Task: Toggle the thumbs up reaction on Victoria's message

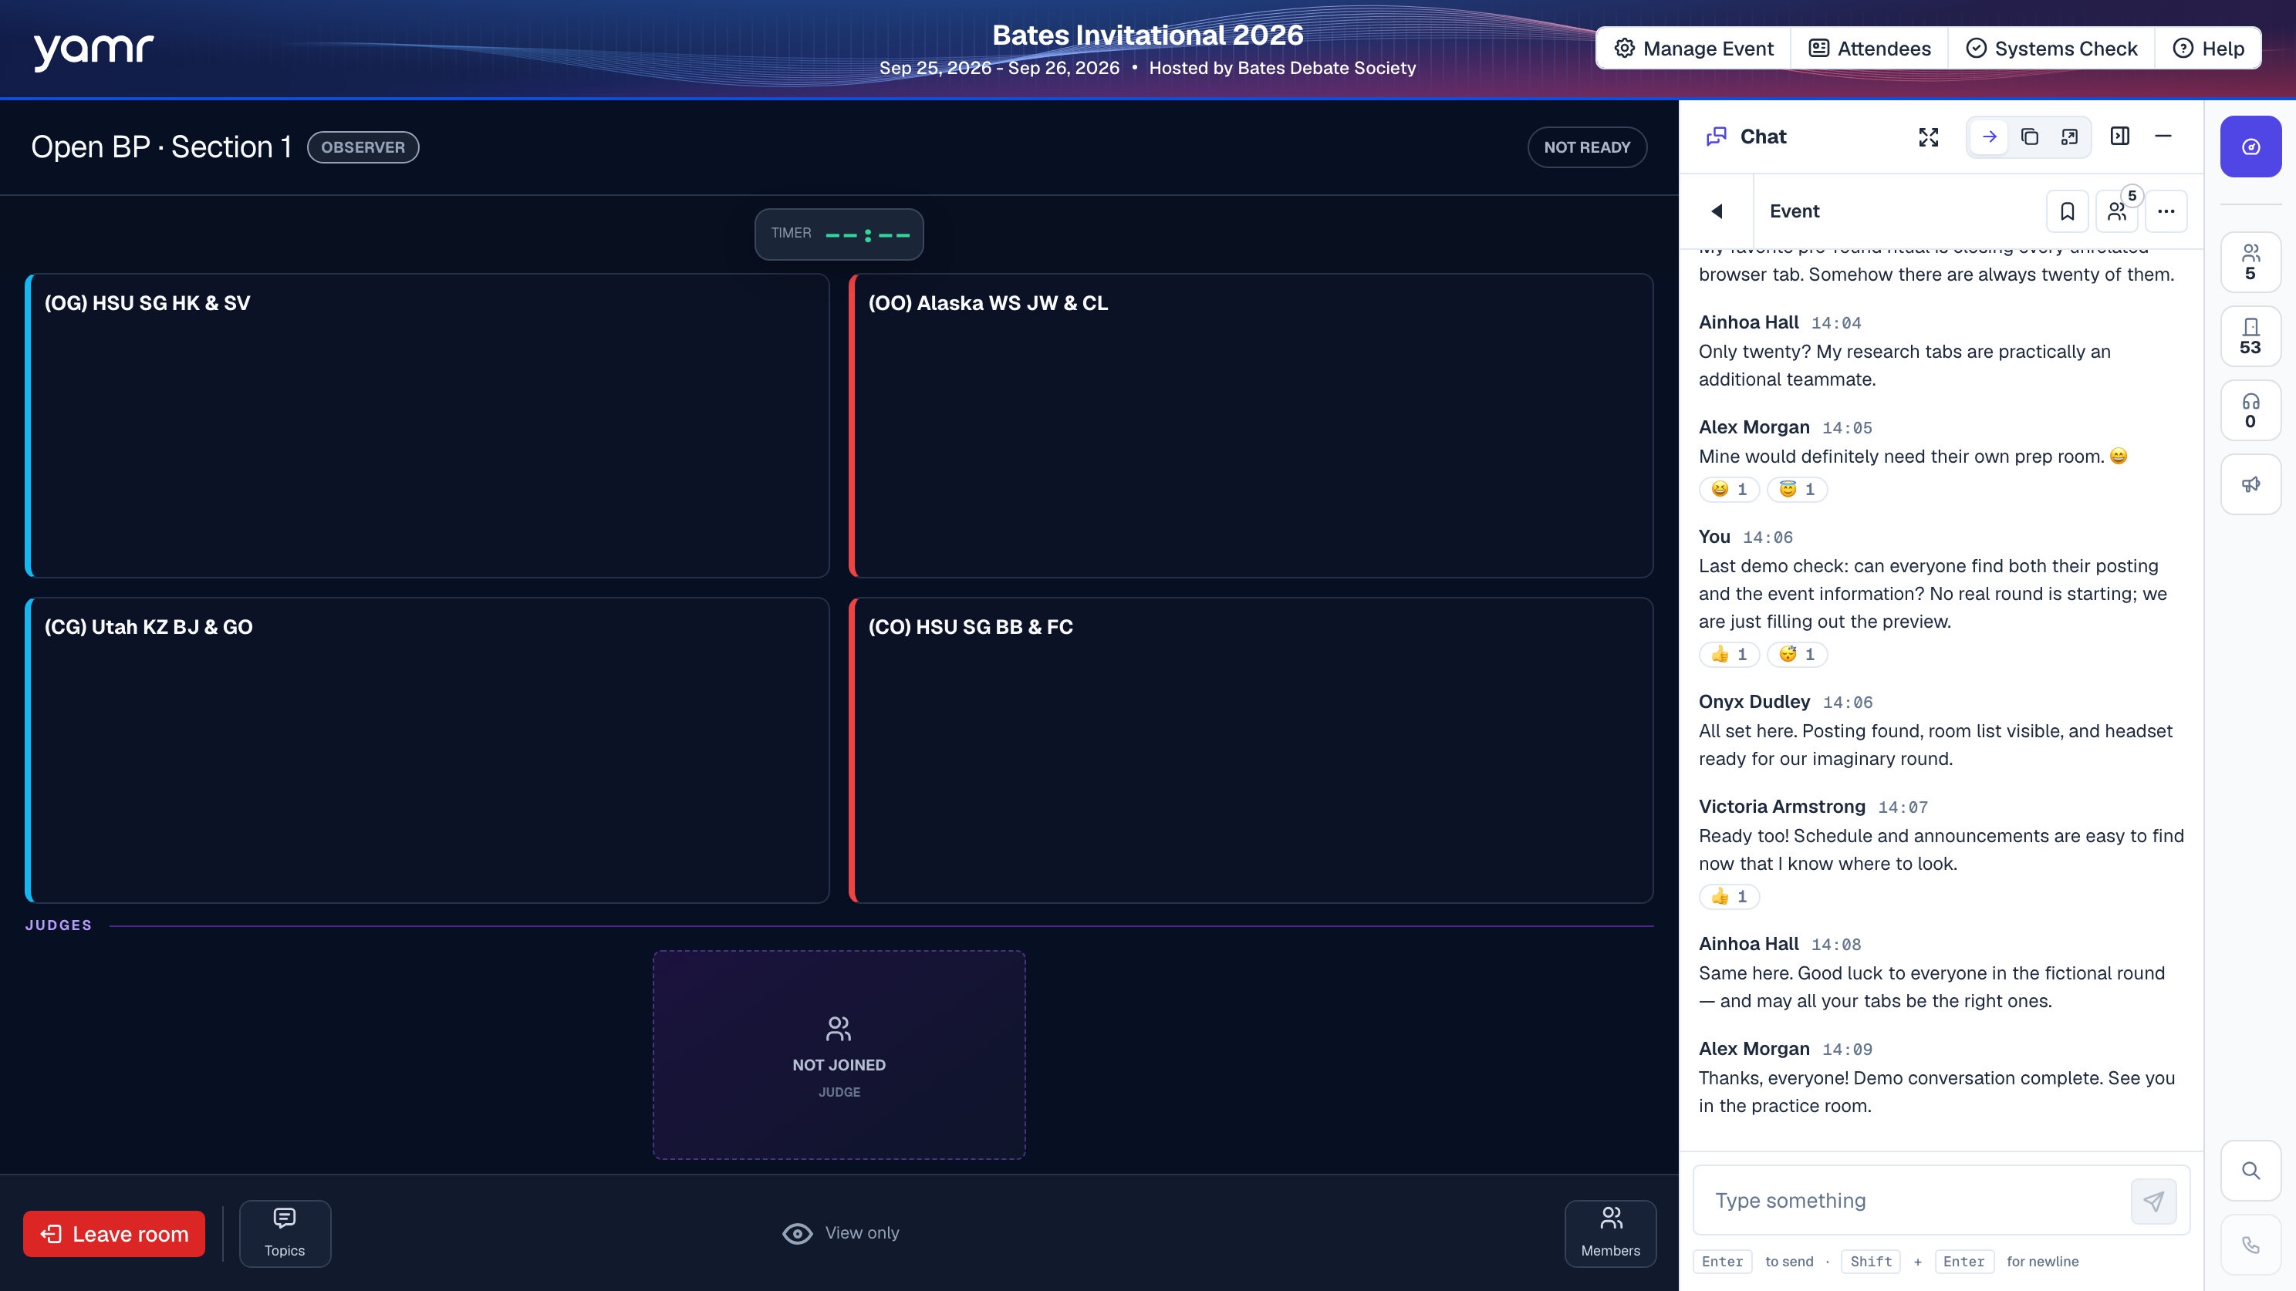Action: pyautogui.click(x=1729, y=896)
